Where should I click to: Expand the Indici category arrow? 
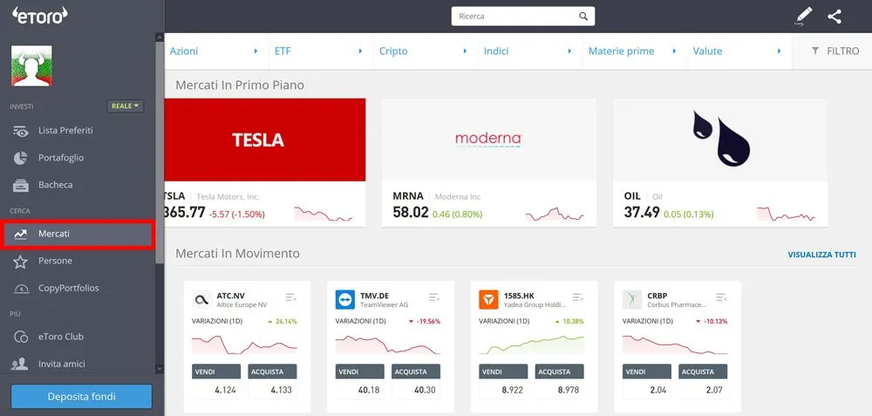tap(569, 51)
